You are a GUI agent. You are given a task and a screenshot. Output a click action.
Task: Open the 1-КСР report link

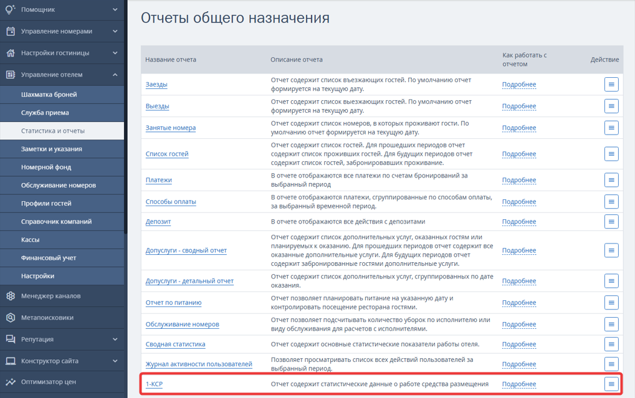pos(154,384)
